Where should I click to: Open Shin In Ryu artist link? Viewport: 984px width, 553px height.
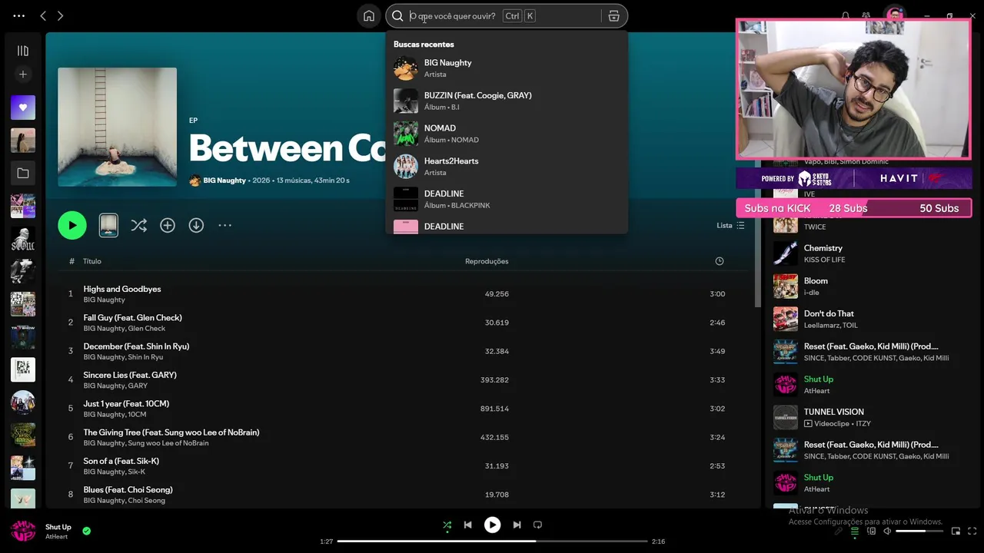pos(145,357)
